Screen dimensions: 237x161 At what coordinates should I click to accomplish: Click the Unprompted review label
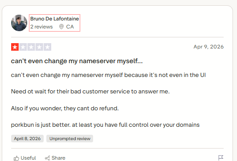69,138
